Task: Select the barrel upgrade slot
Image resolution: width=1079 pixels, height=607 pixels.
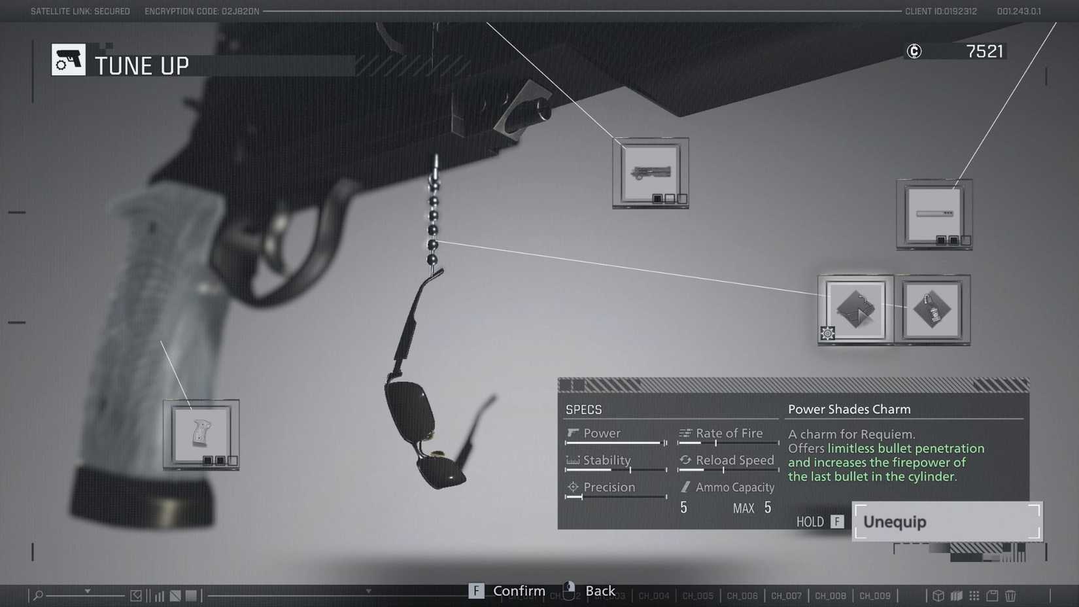Action: tap(934, 215)
